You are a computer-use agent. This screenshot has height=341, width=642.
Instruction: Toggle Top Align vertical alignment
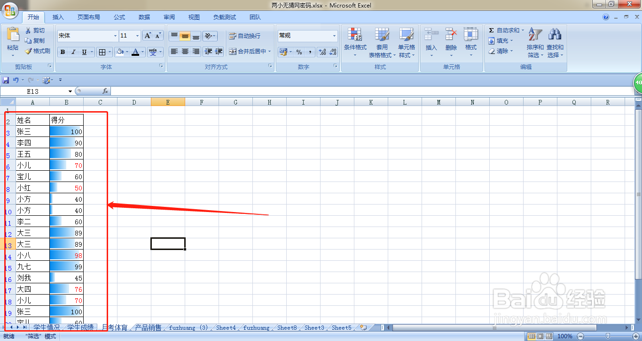[174, 36]
